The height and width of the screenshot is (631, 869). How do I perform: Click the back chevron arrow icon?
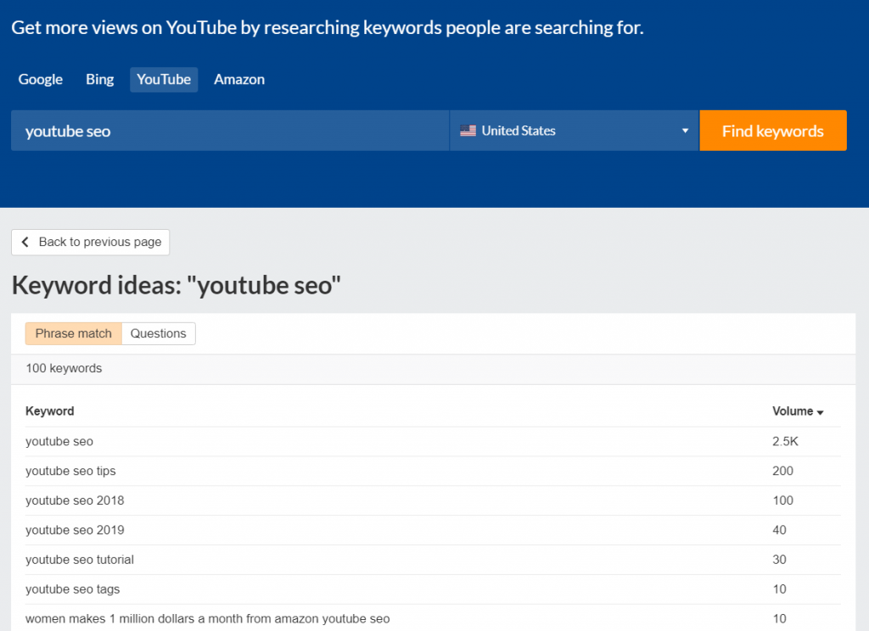click(x=25, y=242)
